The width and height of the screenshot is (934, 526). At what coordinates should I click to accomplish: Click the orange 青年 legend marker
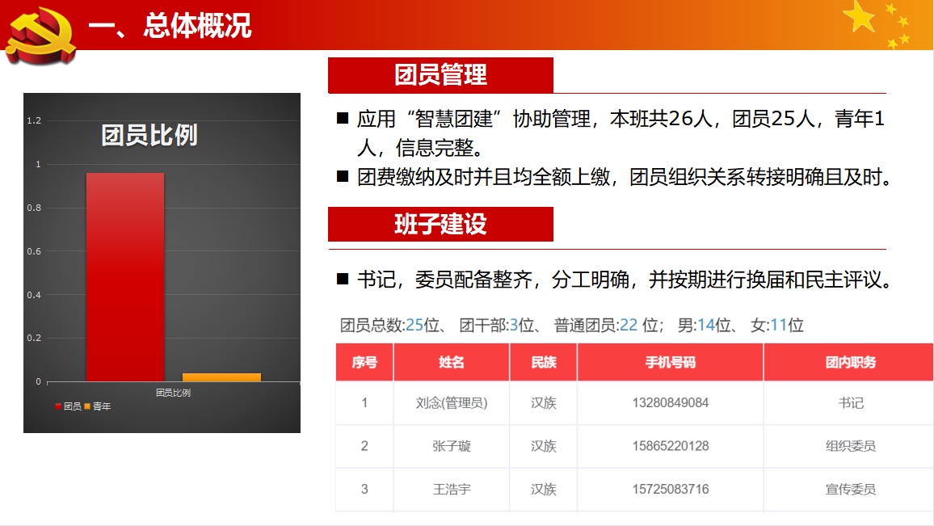(87, 406)
